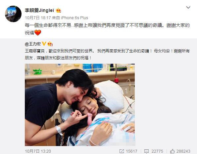Click the thumbs-up like icon
The image size is (197, 154).
click(172, 151)
